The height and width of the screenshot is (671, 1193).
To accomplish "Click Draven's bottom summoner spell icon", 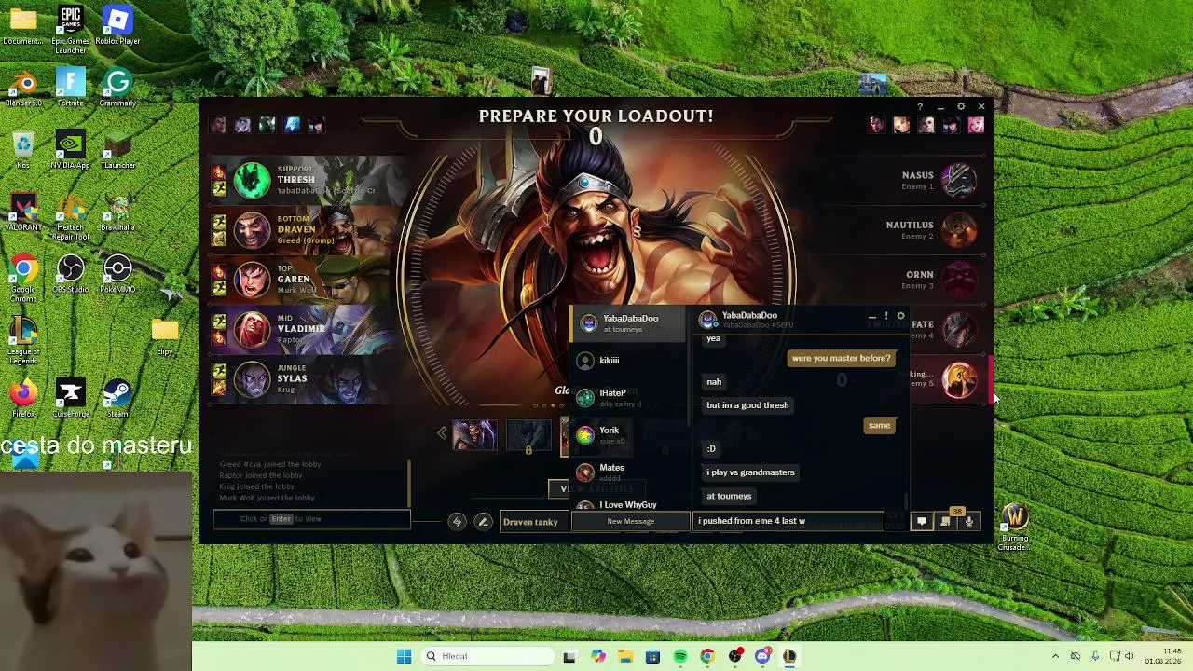I will tap(219, 239).
